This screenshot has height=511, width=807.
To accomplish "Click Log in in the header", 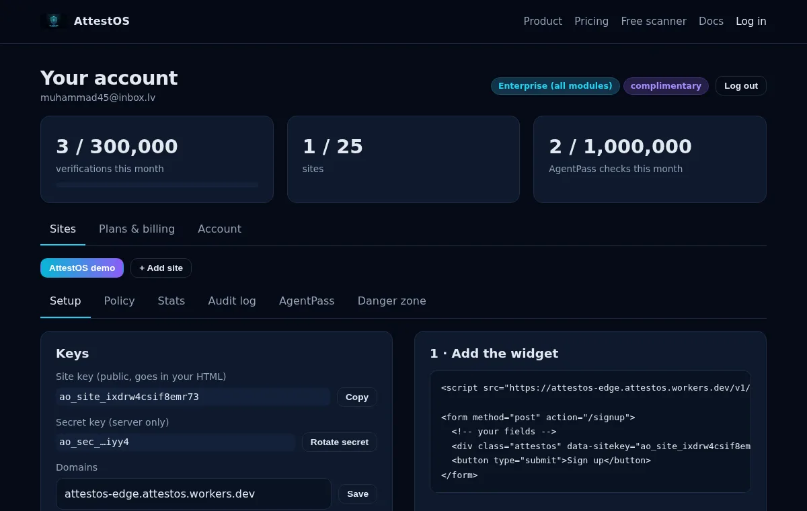I will (x=751, y=22).
